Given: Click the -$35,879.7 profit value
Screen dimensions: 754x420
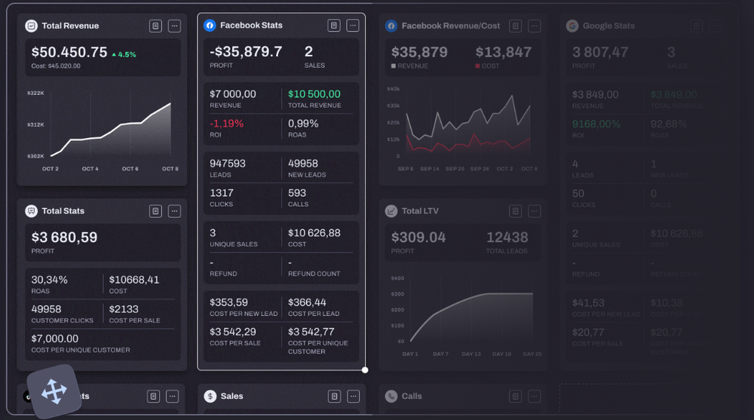Looking at the screenshot, I should (x=246, y=51).
